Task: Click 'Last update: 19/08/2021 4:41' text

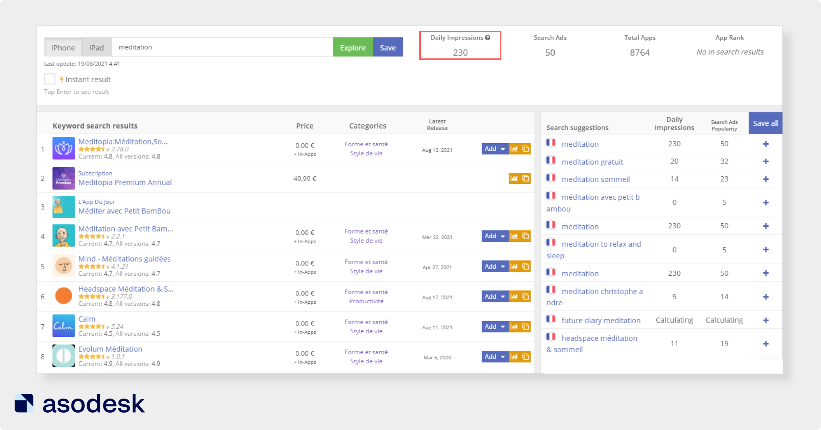Action: 82,64
